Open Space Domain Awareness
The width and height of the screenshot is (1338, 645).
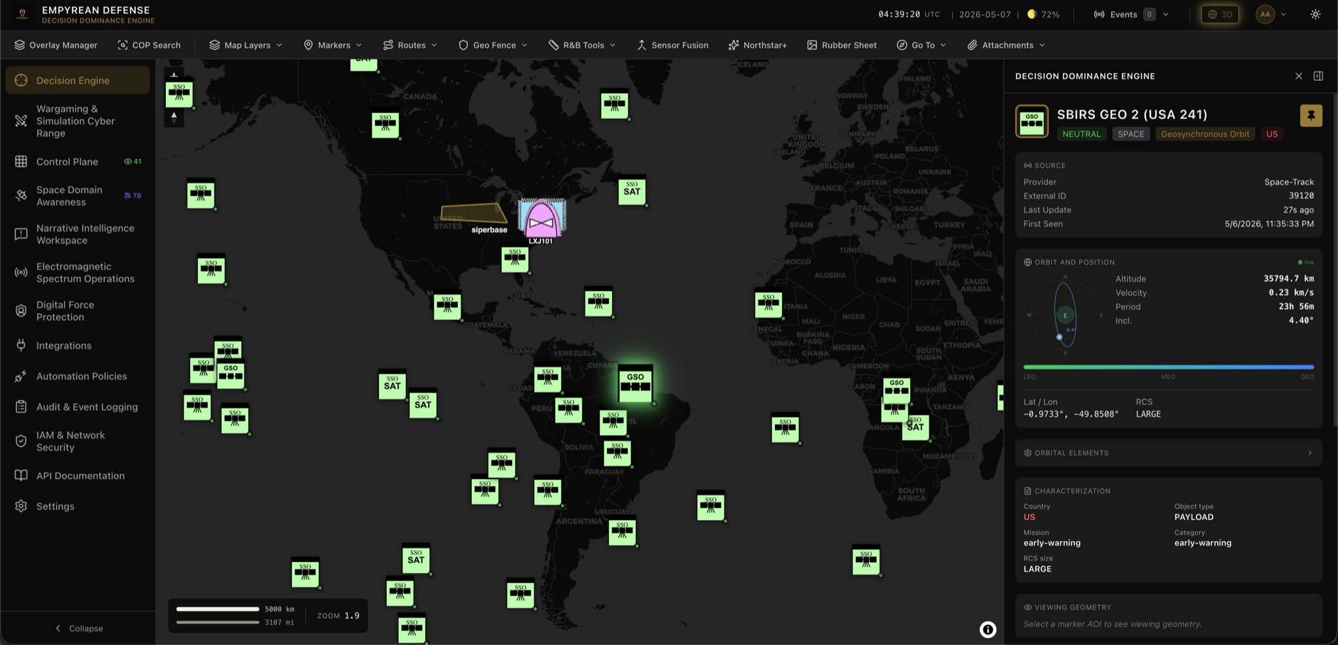[78, 196]
